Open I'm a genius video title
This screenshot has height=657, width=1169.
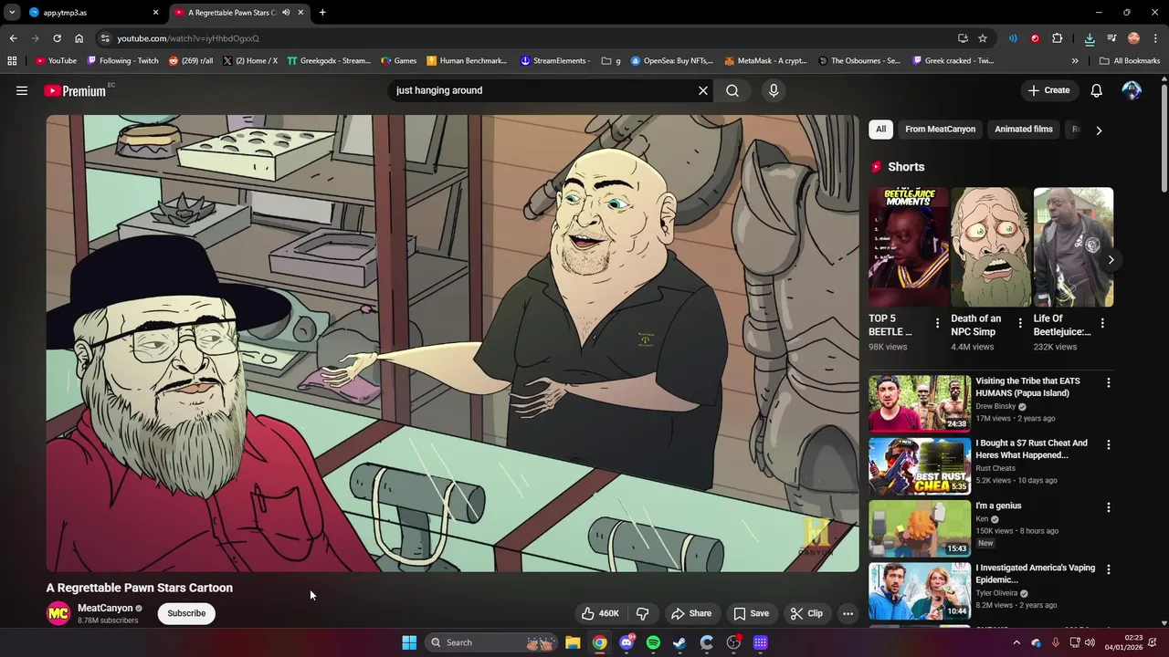pos(998,506)
